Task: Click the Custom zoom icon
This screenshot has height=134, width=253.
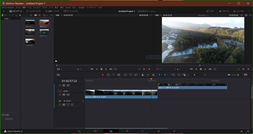Action: (x=184, y=75)
